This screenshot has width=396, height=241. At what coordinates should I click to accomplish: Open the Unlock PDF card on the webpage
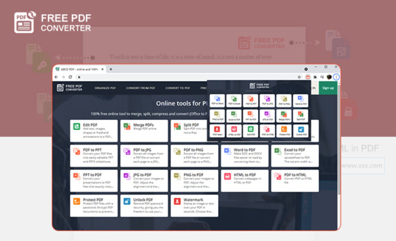(144, 206)
